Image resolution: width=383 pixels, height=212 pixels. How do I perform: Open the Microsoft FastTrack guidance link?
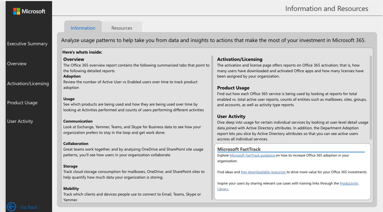click(x=252, y=155)
